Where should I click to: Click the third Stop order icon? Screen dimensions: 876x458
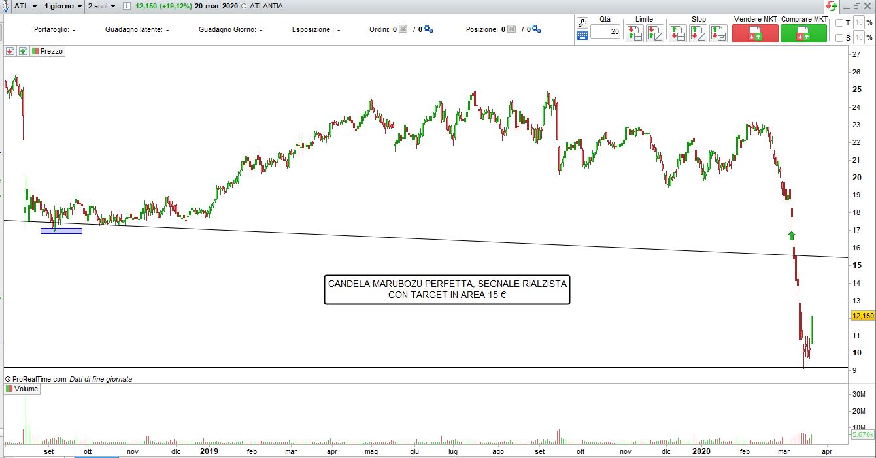(718, 33)
